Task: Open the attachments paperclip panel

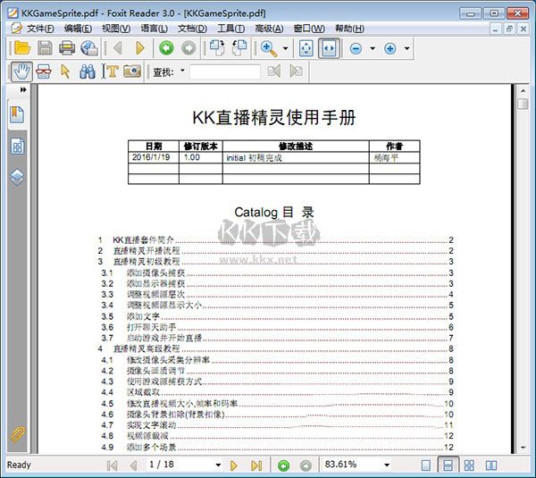Action: click(17, 434)
